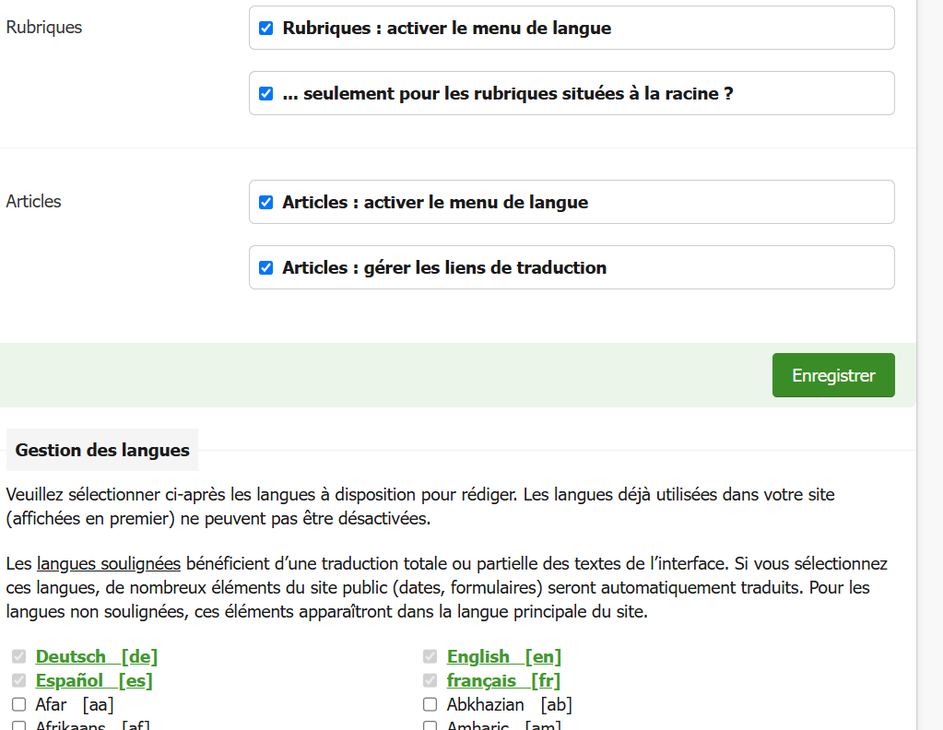Select the français [fr] language label

(503, 681)
